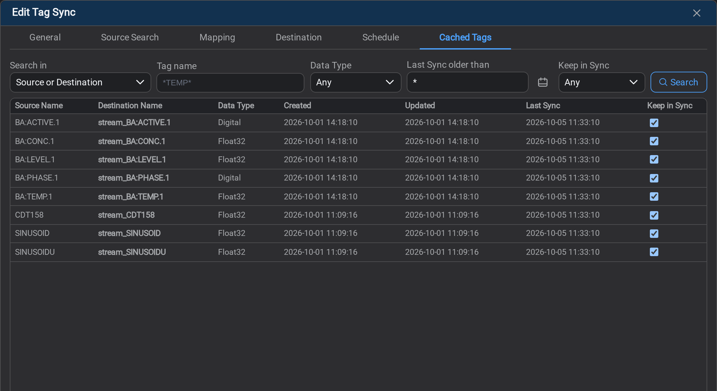The width and height of the screenshot is (717, 391).
Task: Select the BA:PHASE.1 source name
Action: pyautogui.click(x=37, y=178)
